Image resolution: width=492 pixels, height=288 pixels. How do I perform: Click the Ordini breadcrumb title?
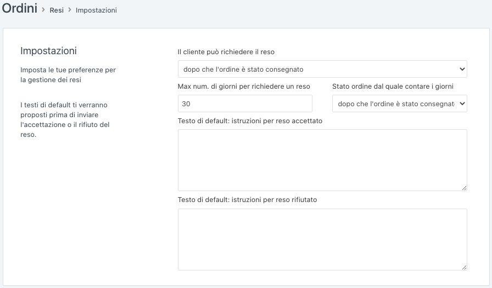[20, 9]
